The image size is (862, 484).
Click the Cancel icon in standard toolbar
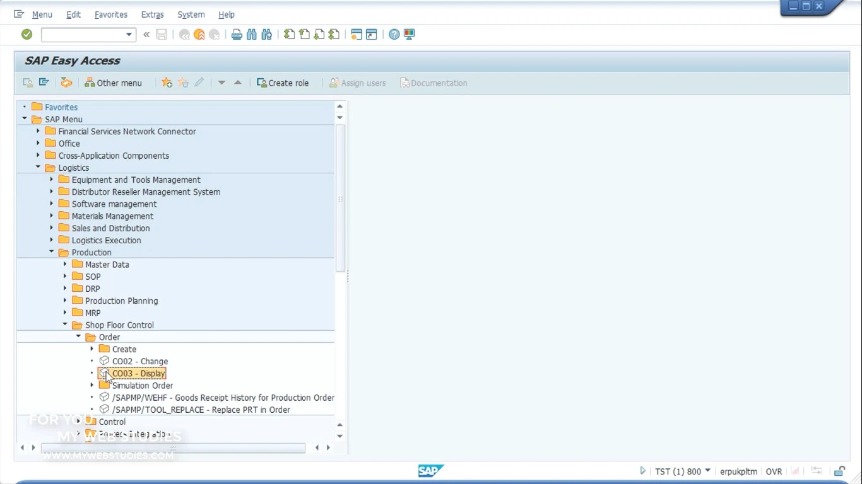click(x=215, y=35)
